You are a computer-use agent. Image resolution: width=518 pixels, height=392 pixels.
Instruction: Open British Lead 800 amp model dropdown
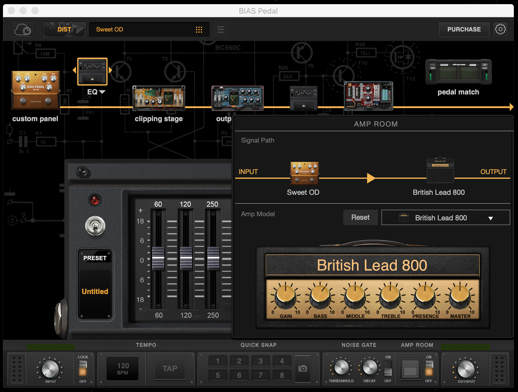[446, 217]
